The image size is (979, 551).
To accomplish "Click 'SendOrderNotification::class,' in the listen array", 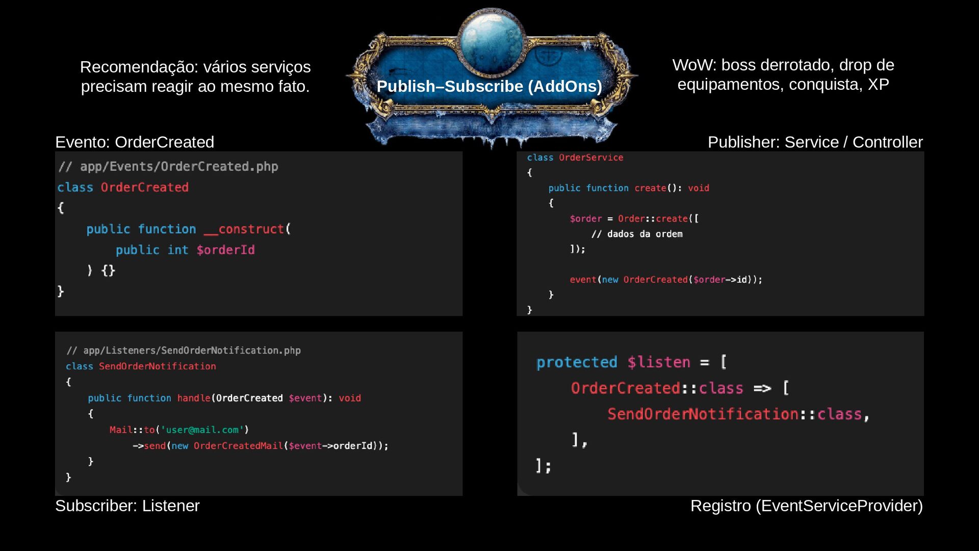I will (x=738, y=414).
